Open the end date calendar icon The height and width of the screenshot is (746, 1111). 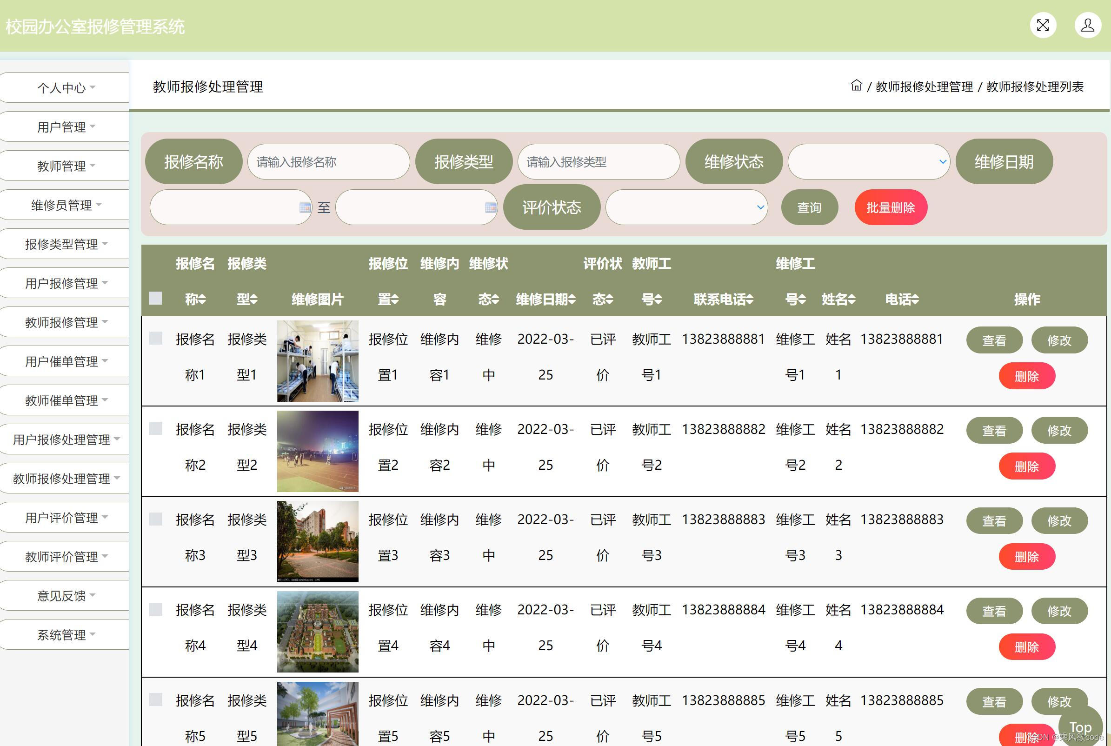pyautogui.click(x=490, y=207)
